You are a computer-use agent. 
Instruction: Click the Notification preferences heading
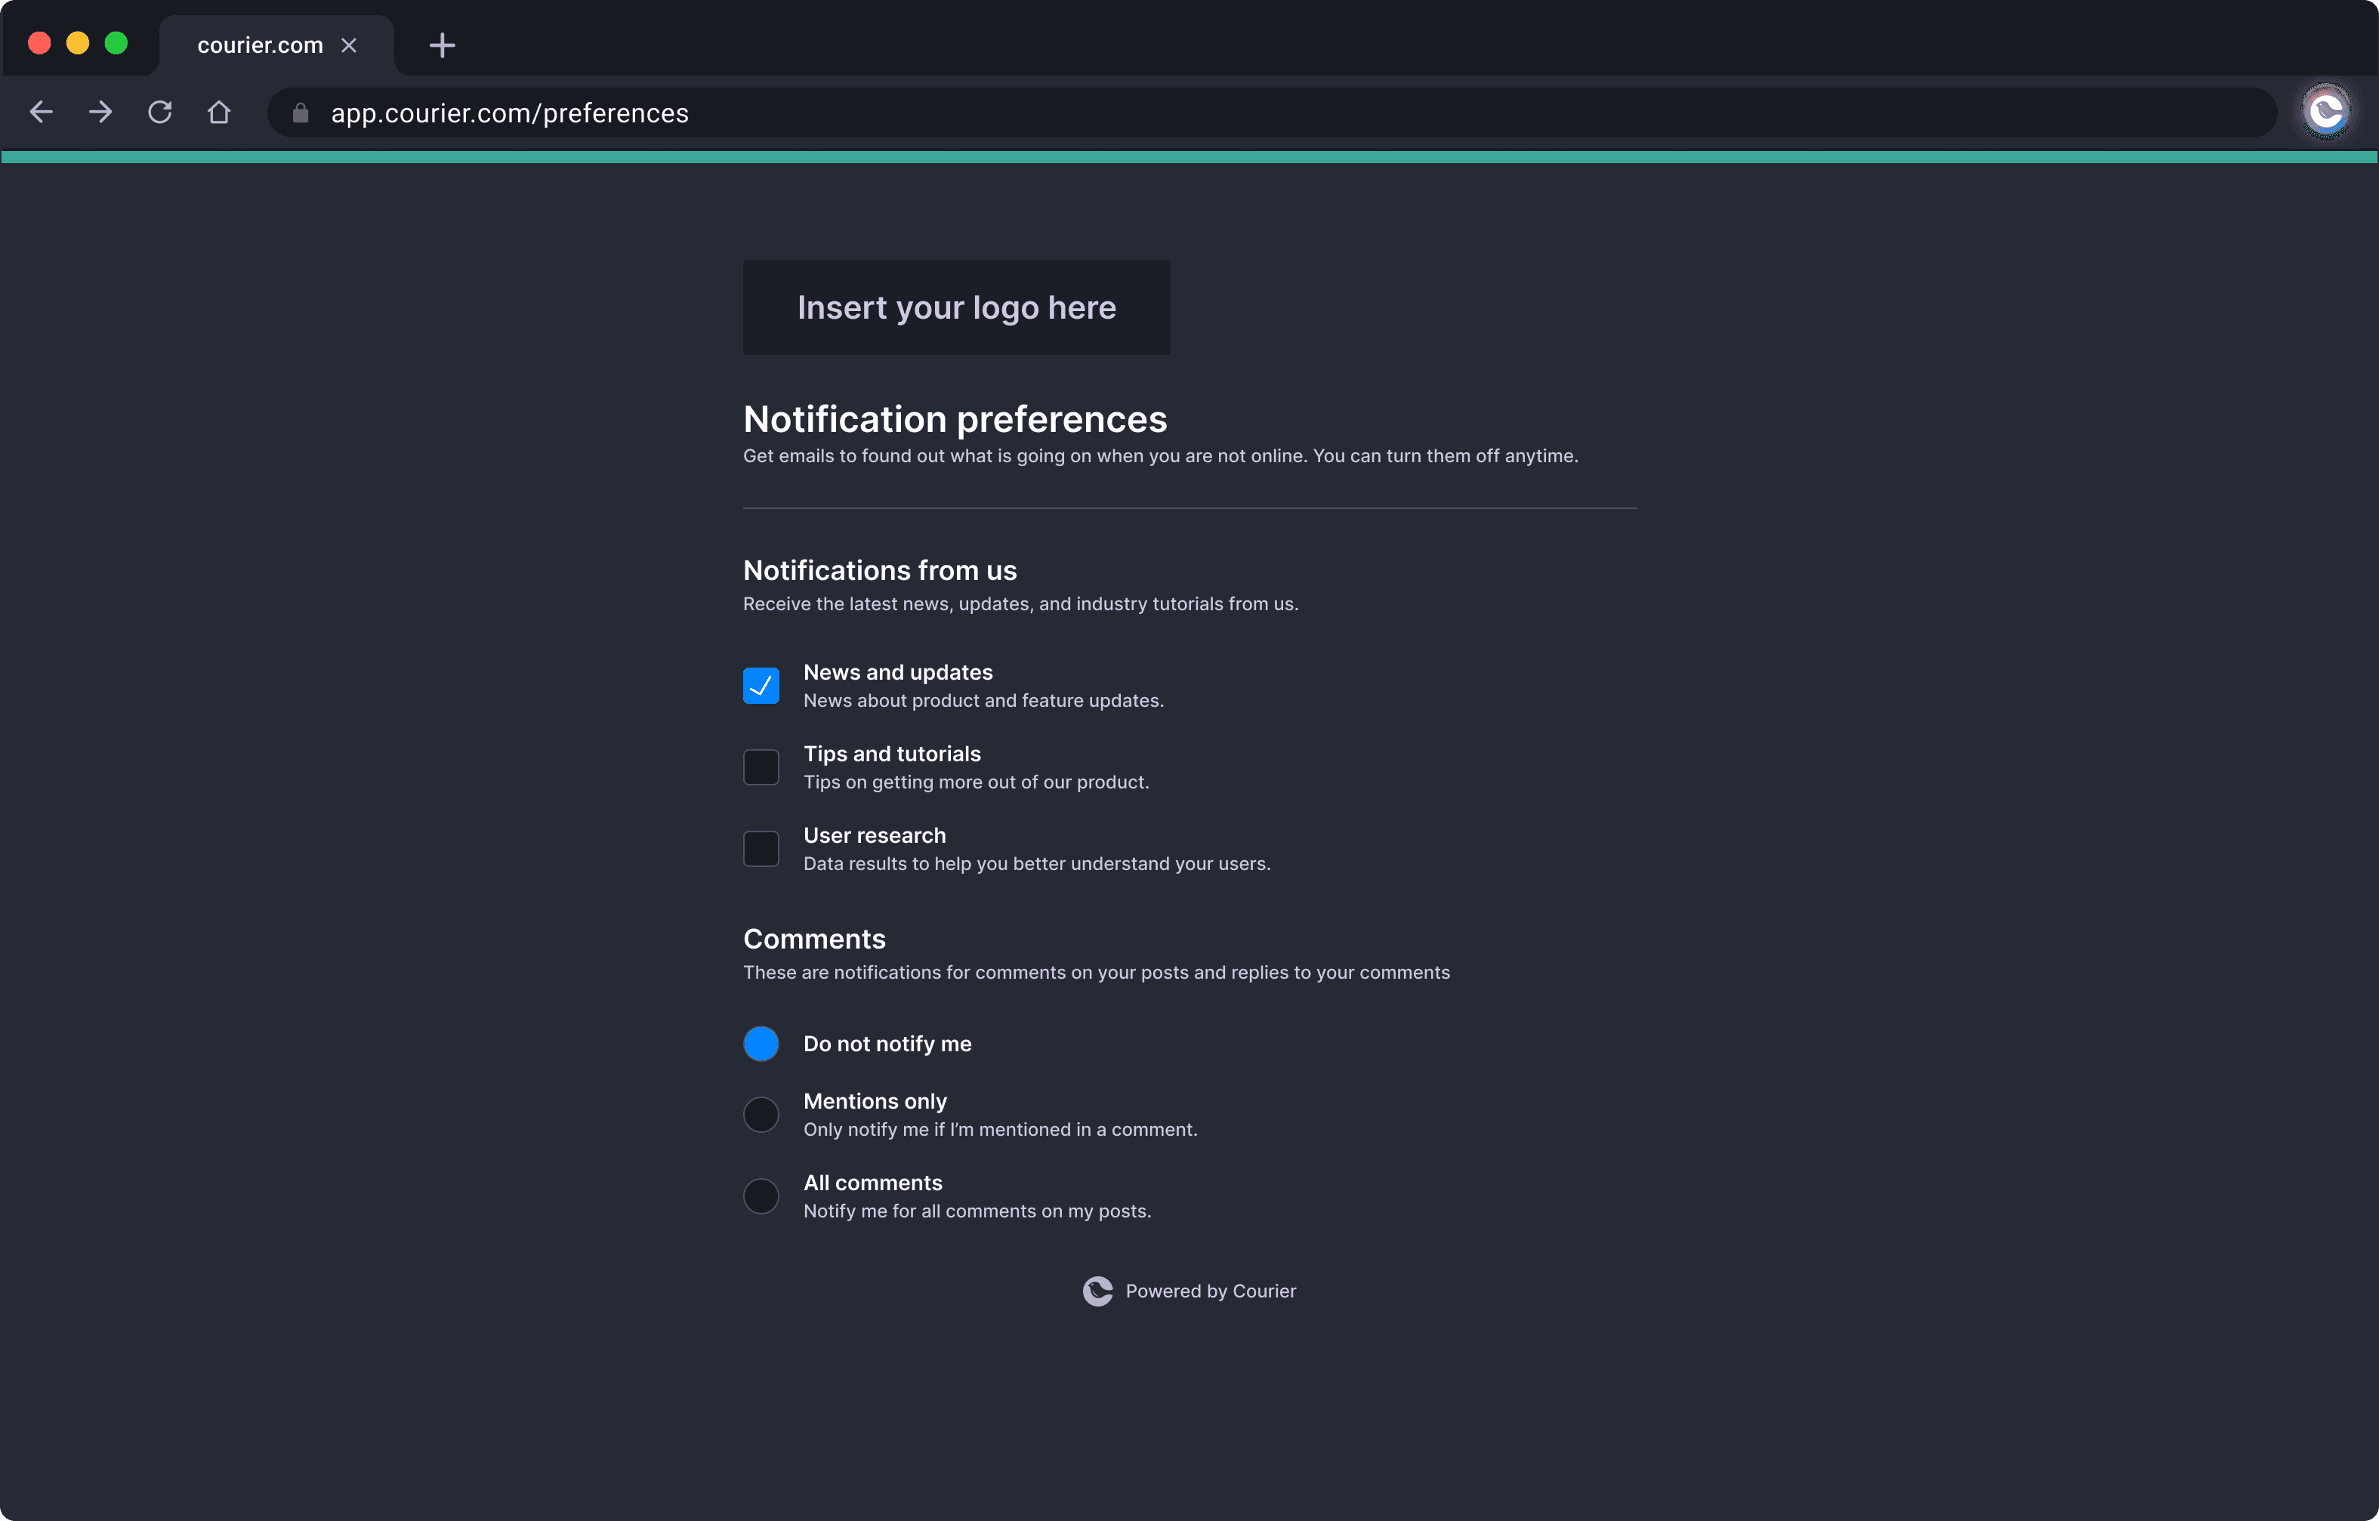[955, 419]
